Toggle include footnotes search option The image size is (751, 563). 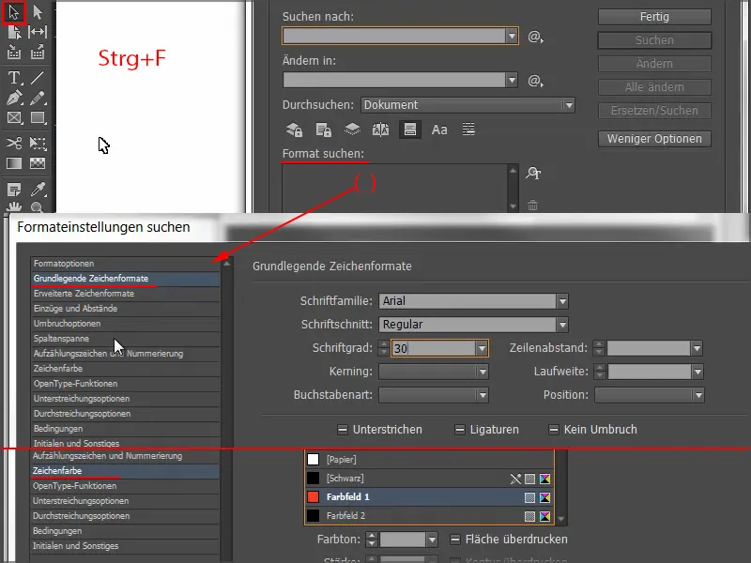tap(410, 129)
